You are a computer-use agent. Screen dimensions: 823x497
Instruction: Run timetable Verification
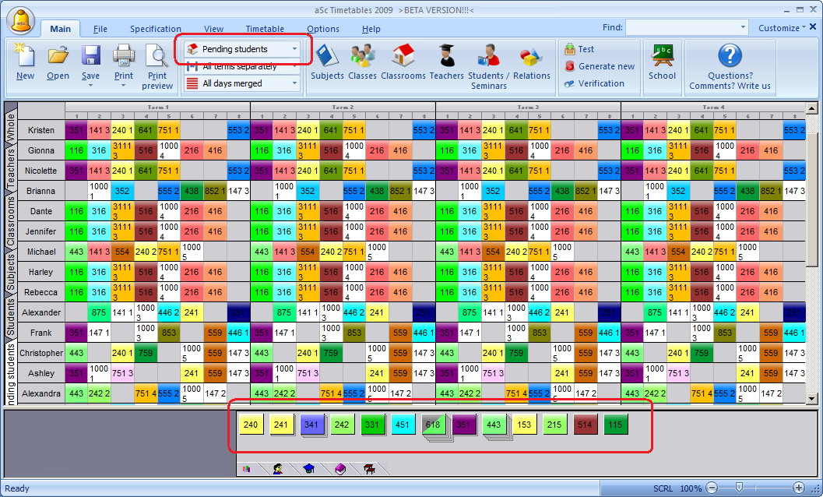pos(594,83)
